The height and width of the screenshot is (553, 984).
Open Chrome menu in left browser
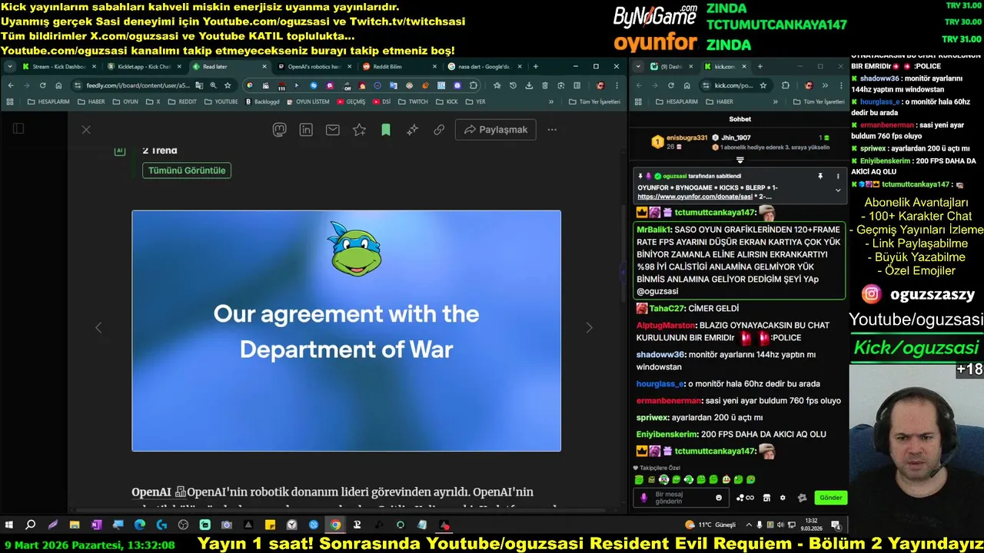pyautogui.click(x=616, y=85)
